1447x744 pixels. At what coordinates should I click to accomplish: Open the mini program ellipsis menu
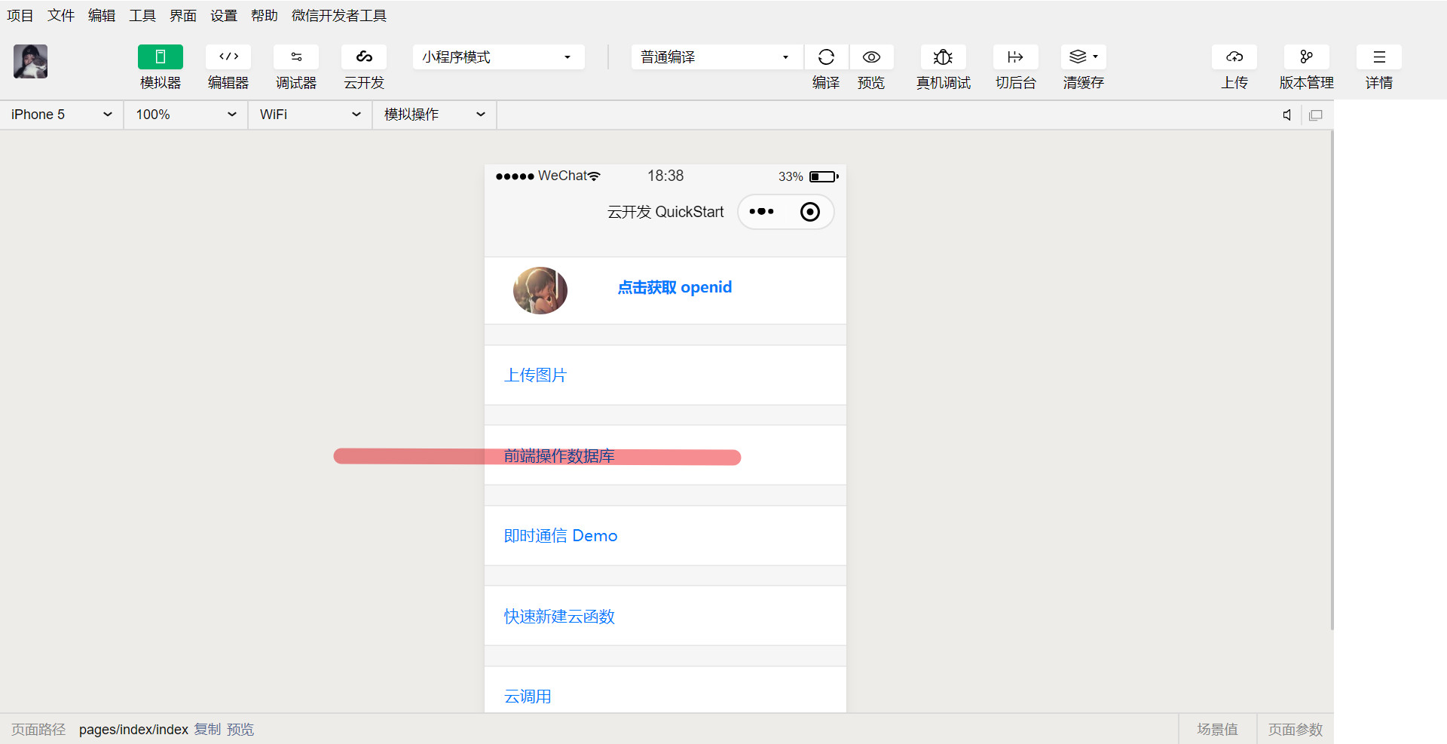coord(761,212)
